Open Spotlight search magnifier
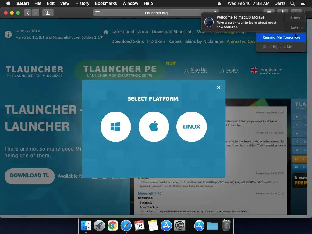312x234 pixels. [x=292, y=3]
